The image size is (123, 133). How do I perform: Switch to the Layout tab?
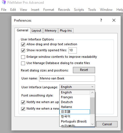click(36, 31)
